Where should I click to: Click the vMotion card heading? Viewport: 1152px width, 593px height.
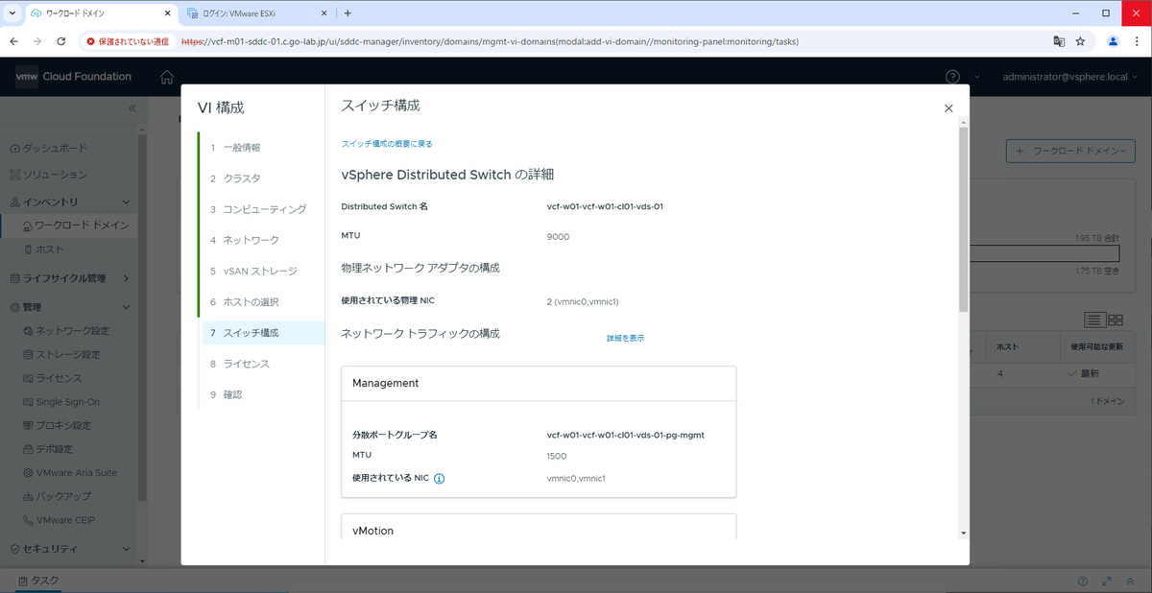click(x=372, y=531)
